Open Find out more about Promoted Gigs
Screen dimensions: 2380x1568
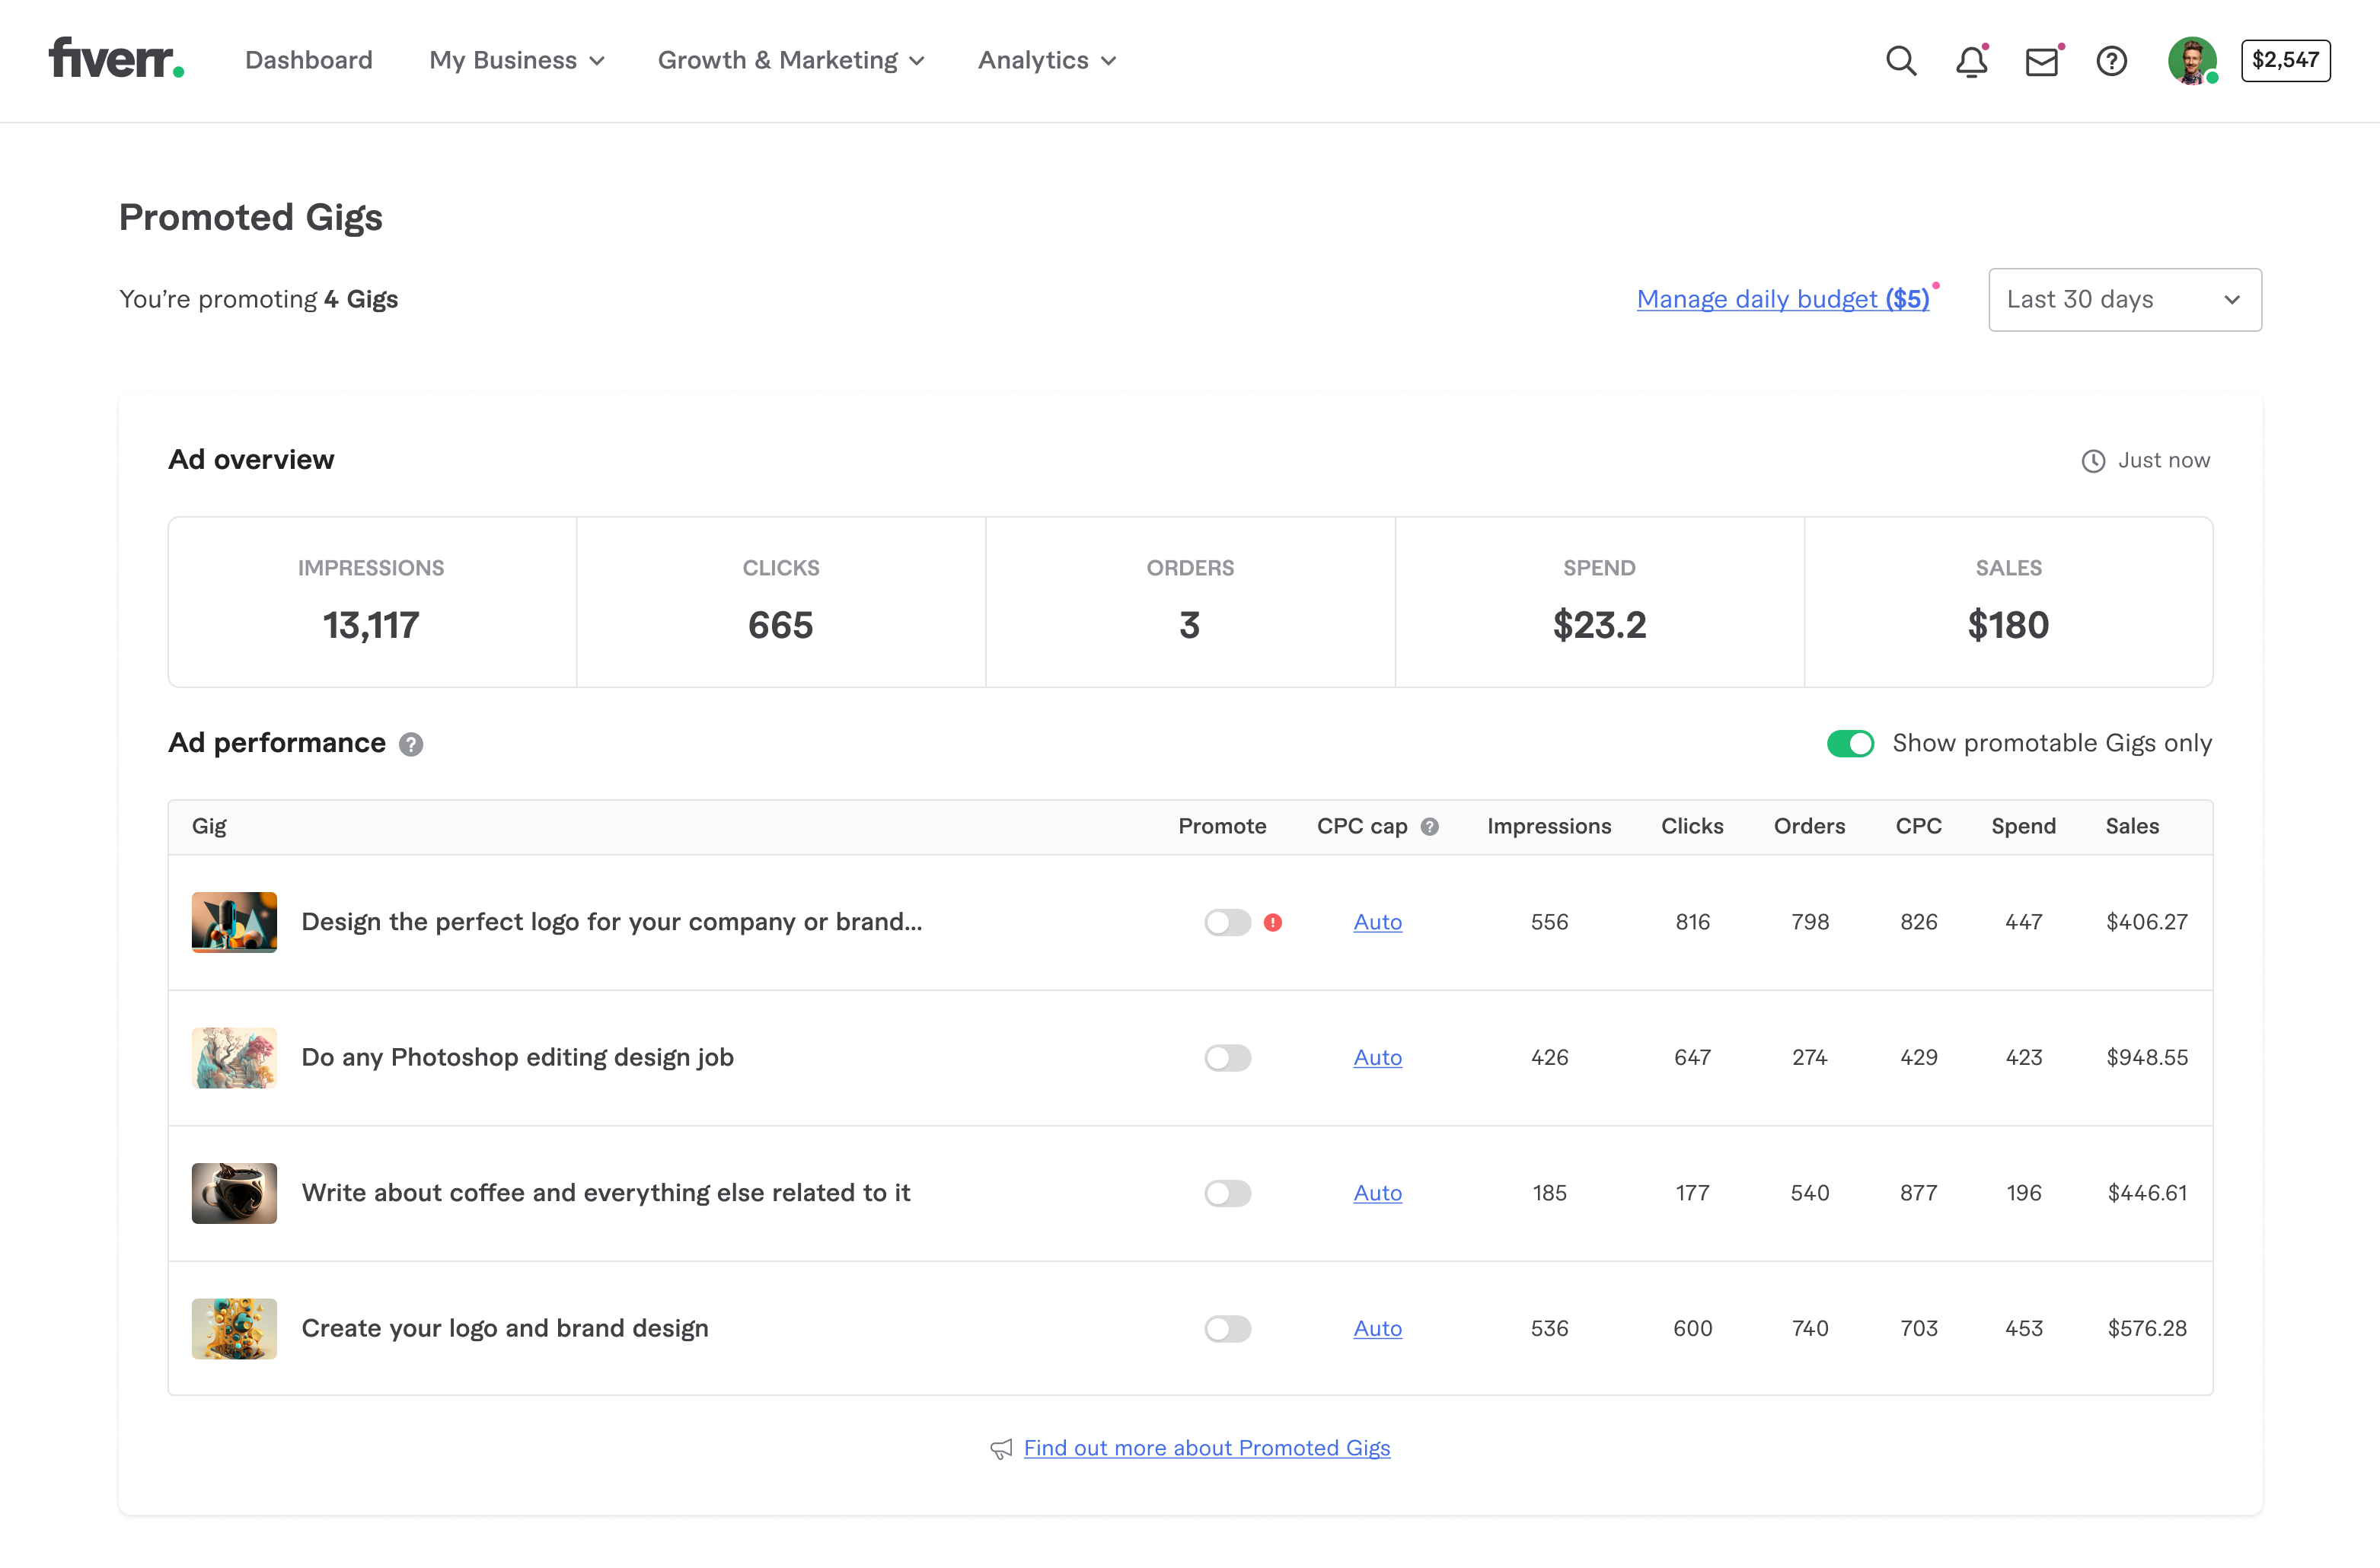(x=1206, y=1447)
